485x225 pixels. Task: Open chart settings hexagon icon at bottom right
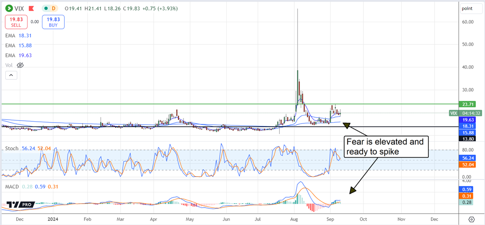coord(471,219)
